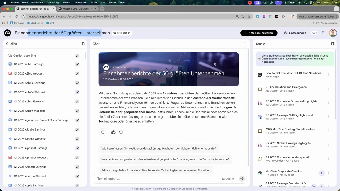Give thumbs up to the summary

[x=113, y=132]
